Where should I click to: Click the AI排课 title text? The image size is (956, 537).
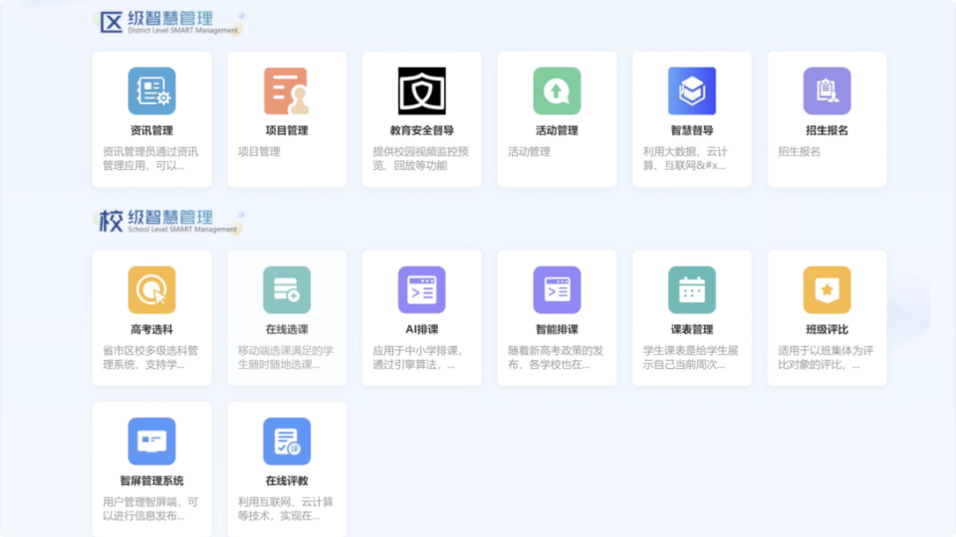[x=422, y=329]
